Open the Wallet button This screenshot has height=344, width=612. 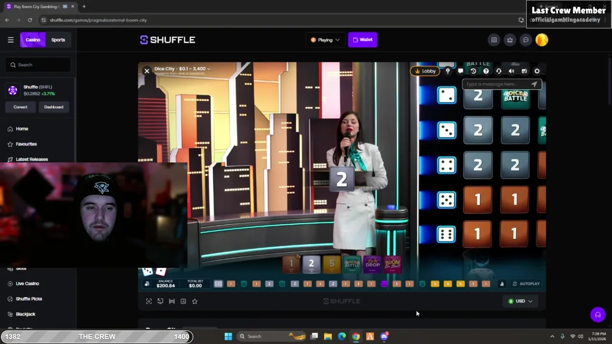(363, 40)
